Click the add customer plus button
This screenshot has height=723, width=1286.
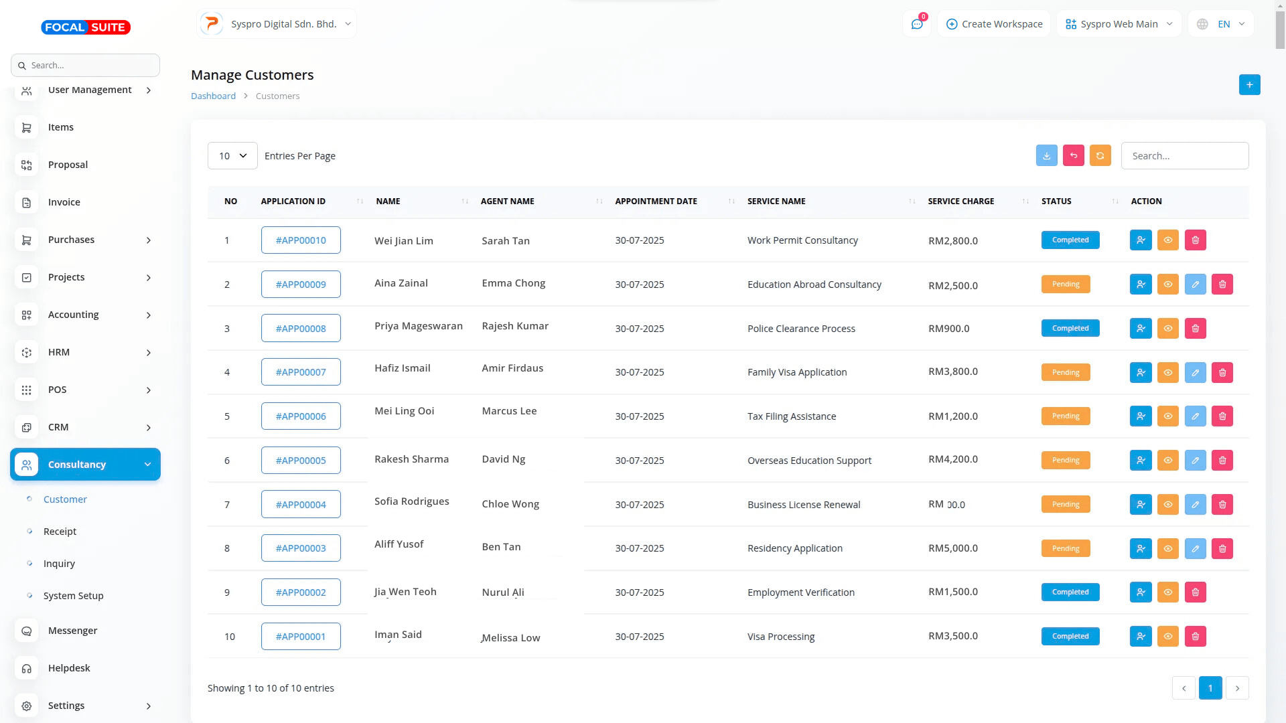click(x=1249, y=85)
